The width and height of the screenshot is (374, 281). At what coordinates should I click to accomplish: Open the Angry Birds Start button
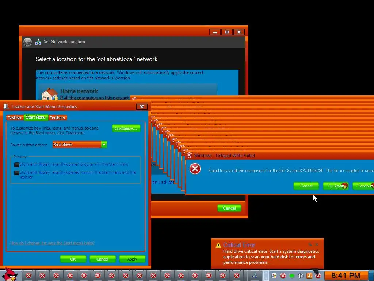[10, 275]
